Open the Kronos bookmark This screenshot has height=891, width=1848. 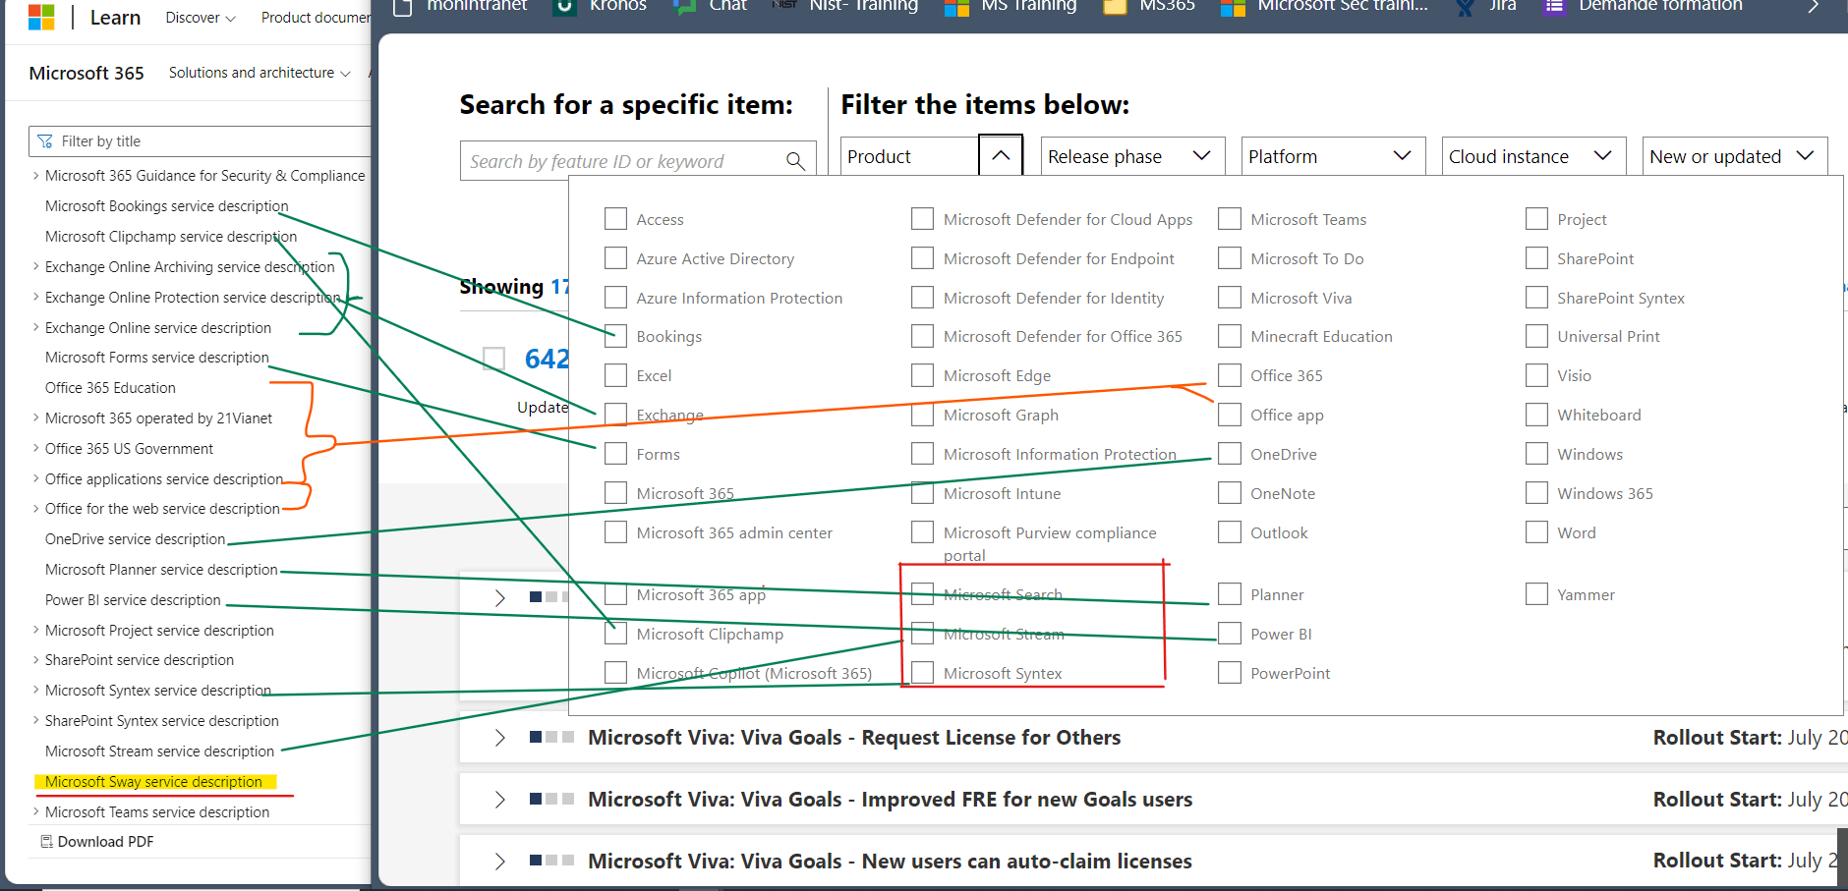tap(601, 6)
